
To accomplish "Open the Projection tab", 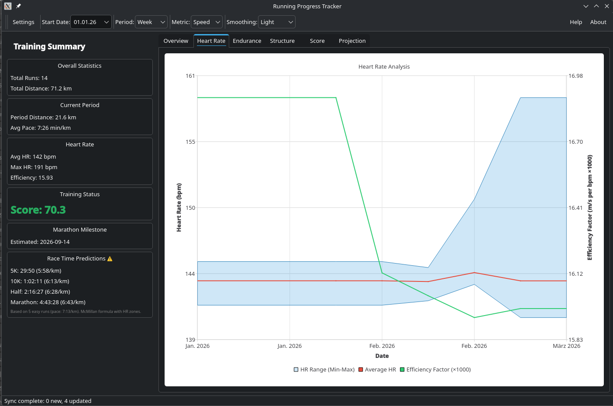I will point(352,41).
